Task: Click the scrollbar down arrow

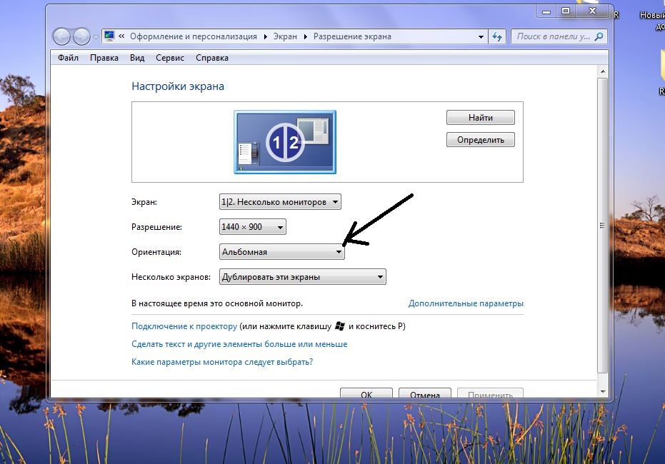Action: click(603, 391)
